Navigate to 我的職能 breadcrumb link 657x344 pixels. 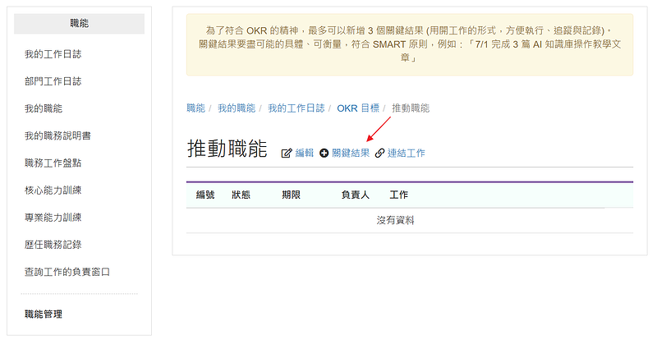point(237,108)
